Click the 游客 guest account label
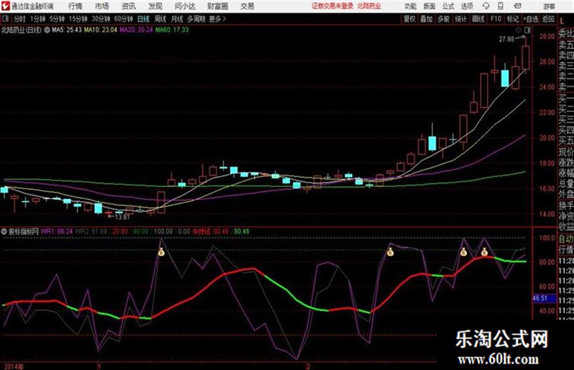This screenshot has width=574, height=370. point(549,6)
